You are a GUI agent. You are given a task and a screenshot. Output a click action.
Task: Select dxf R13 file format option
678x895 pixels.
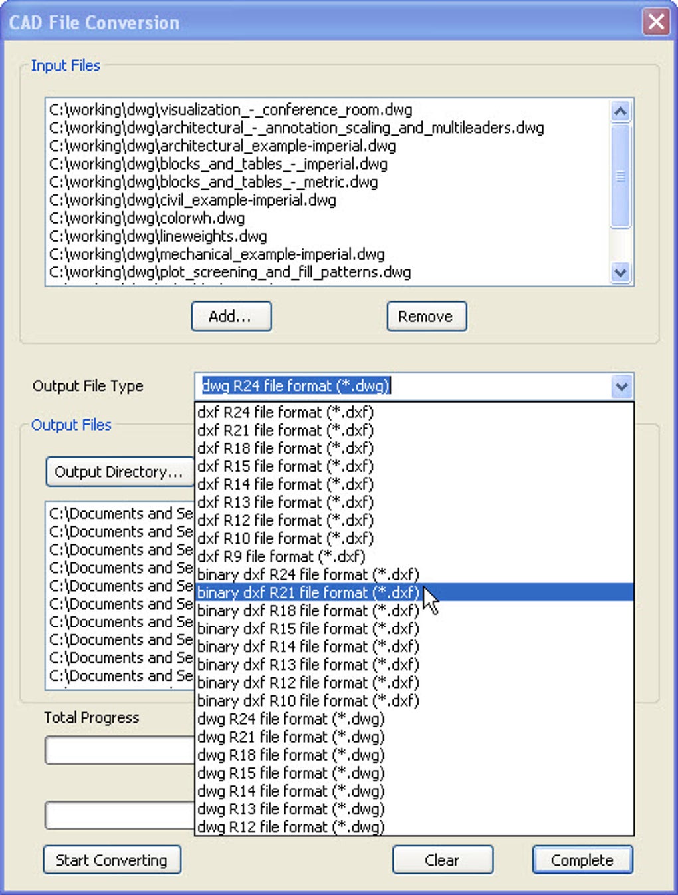coord(415,502)
